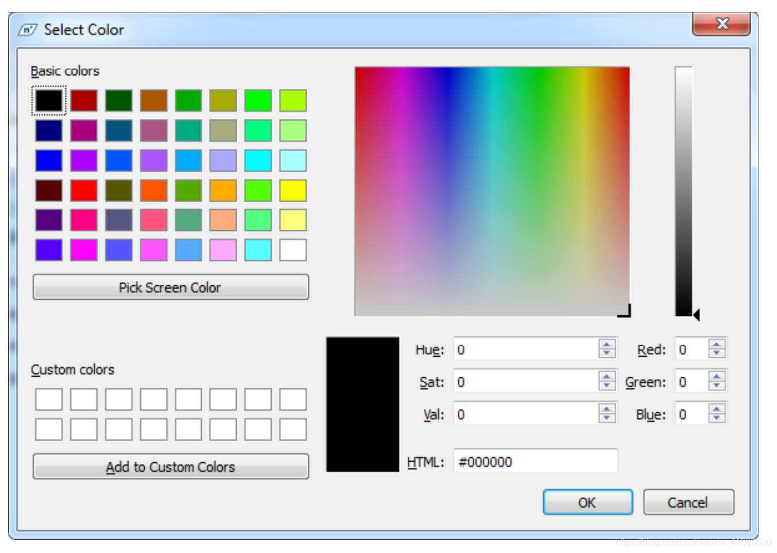
Task: Choose the cyan basic color swatch
Action: [x=259, y=249]
